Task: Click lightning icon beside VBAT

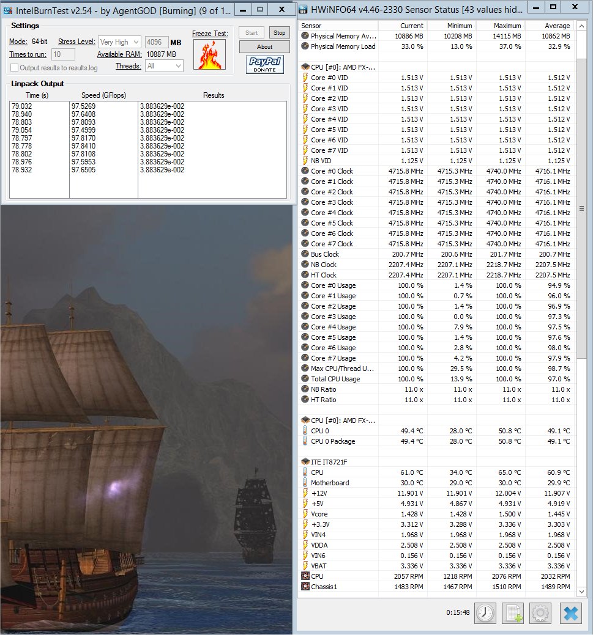Action: (x=305, y=565)
